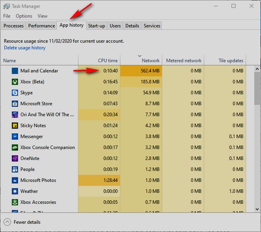
Task: Select the Mail and Calendar row name
Action: click(39, 71)
